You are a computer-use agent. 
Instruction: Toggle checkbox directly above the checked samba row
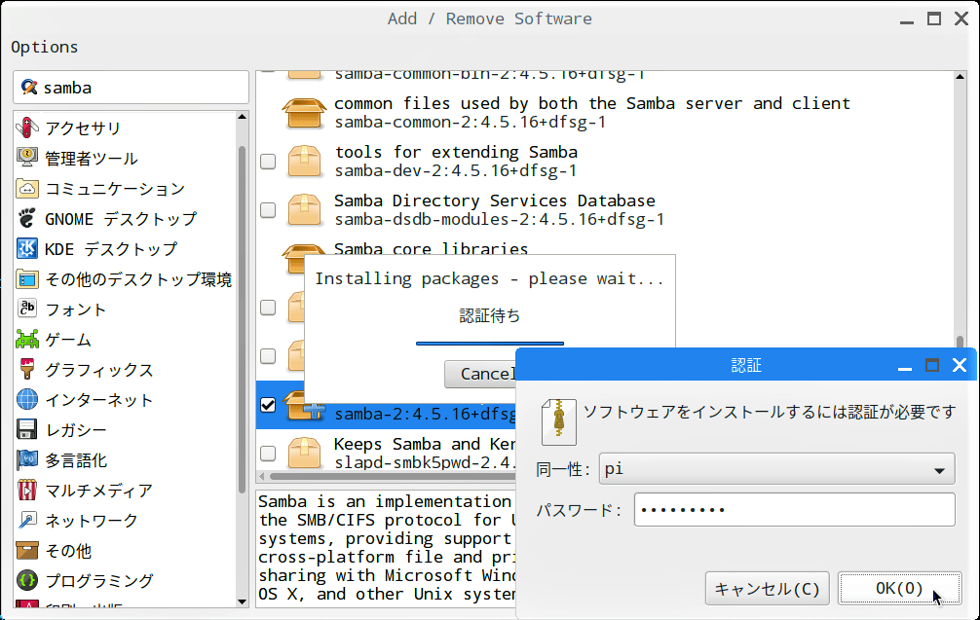coord(268,356)
